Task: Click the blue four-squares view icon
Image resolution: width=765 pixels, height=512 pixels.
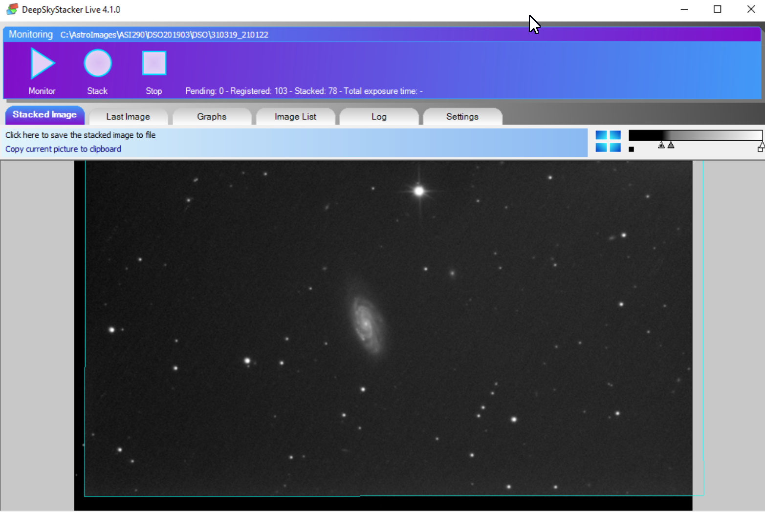Action: point(608,141)
